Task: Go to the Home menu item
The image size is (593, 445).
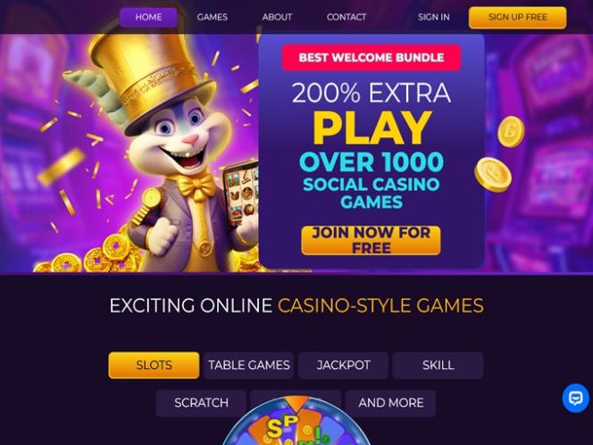Action: (x=148, y=17)
